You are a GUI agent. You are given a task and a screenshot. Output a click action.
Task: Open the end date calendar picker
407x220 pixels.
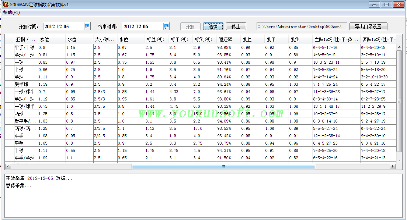pos(166,26)
